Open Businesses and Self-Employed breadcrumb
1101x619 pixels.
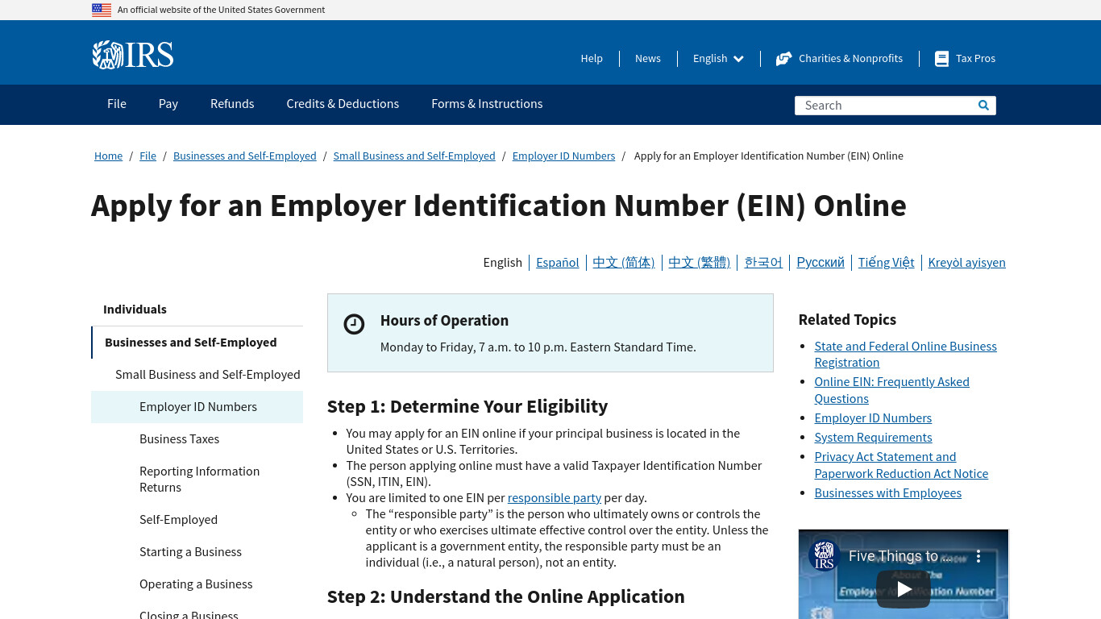click(x=245, y=156)
